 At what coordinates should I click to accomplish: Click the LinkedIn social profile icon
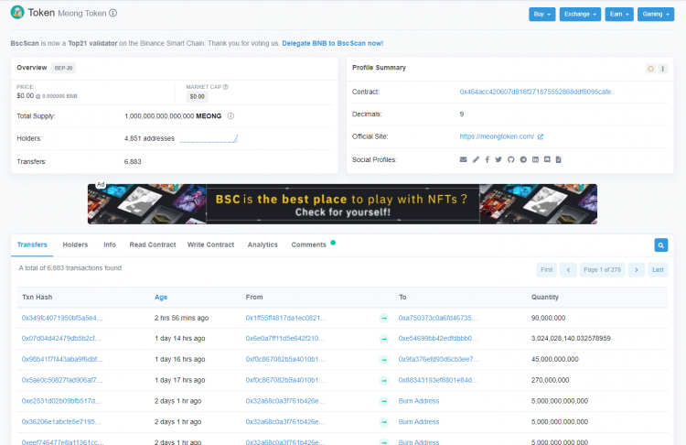click(535, 160)
